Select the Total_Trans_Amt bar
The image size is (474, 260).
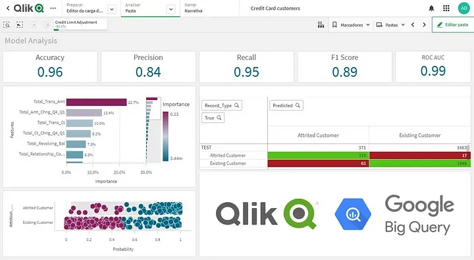tap(96, 102)
